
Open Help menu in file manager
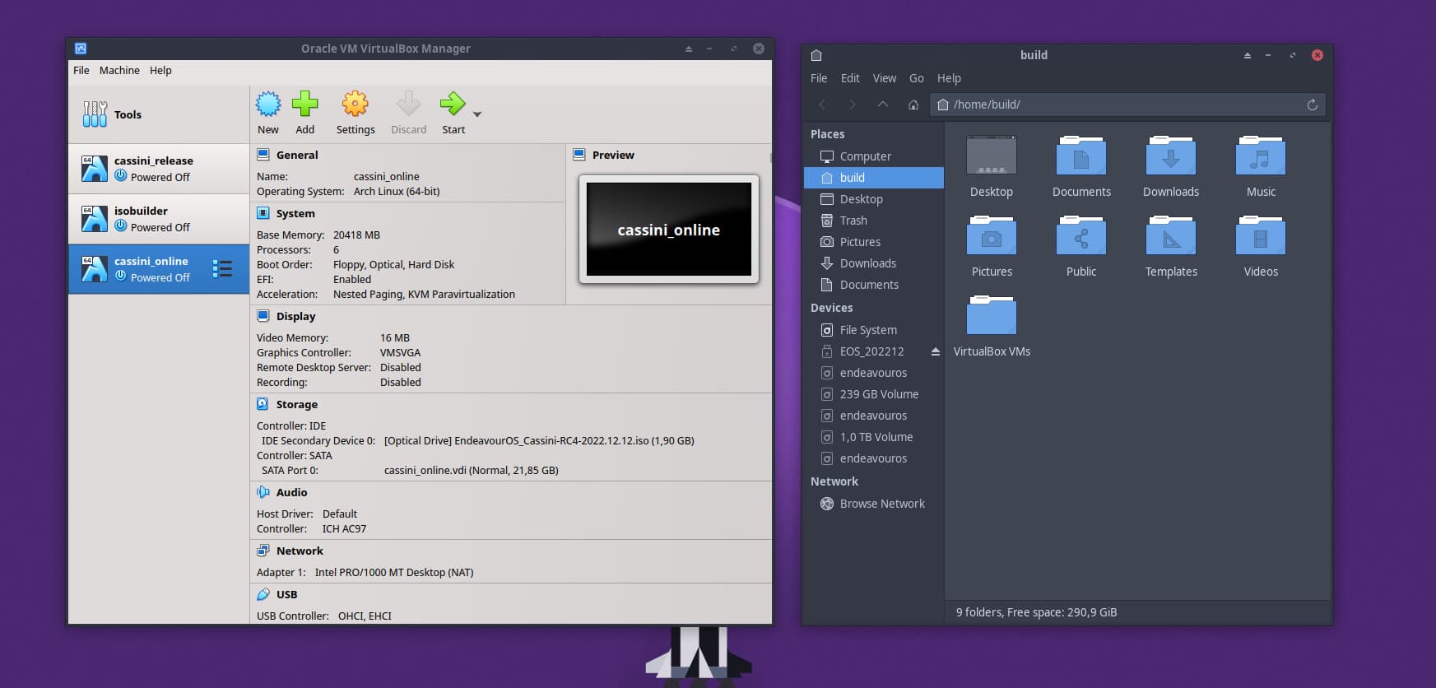(x=949, y=78)
